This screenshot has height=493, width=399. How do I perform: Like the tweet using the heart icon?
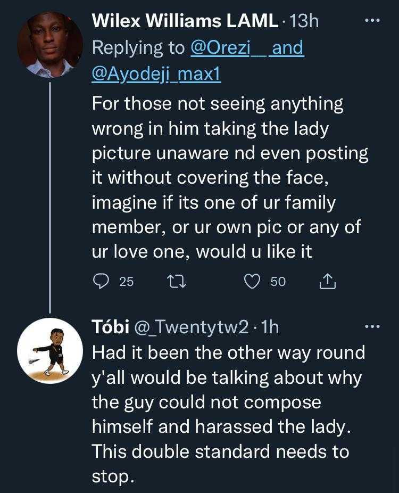[x=251, y=281]
